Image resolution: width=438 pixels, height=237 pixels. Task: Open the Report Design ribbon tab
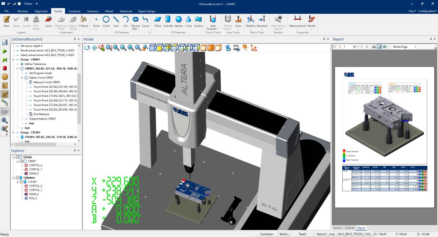click(147, 11)
